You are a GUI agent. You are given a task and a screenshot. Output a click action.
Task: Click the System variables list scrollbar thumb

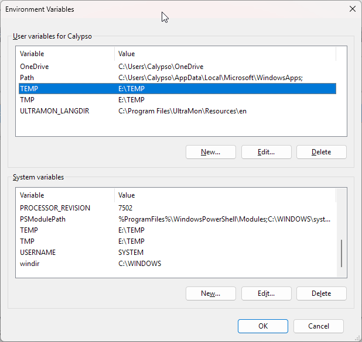click(x=341, y=253)
